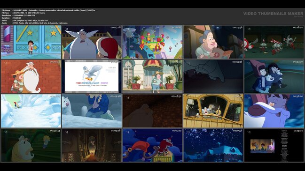Open the 00:14:56 thumbnail of woman reading

(x=213, y=42)
